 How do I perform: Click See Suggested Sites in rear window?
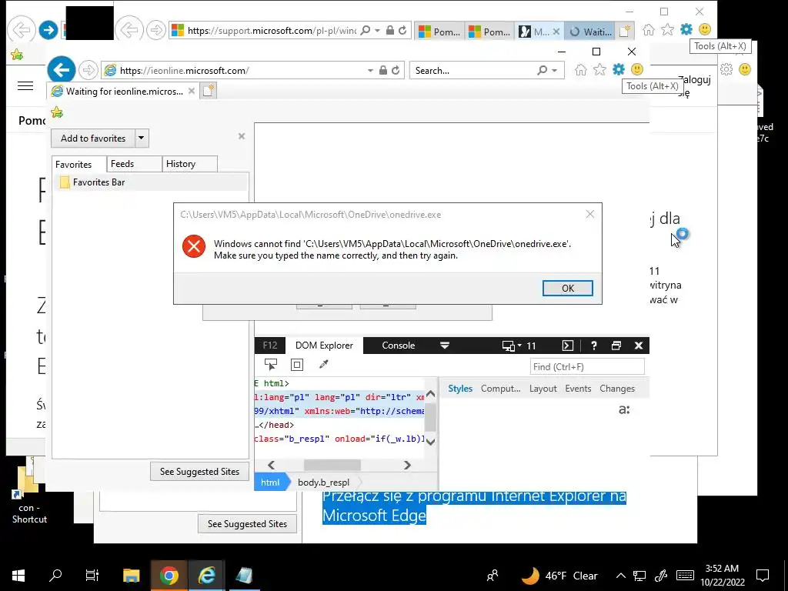click(247, 523)
